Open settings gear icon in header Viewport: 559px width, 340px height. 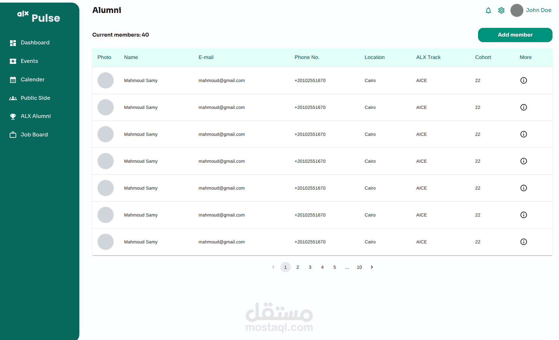501,10
